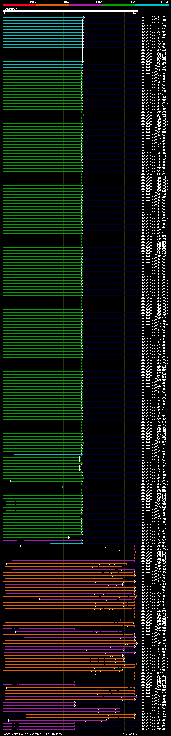171x736 pixels.
Task: Select the UniRef100_B8NKG8 label
Action: [x=153, y=614]
